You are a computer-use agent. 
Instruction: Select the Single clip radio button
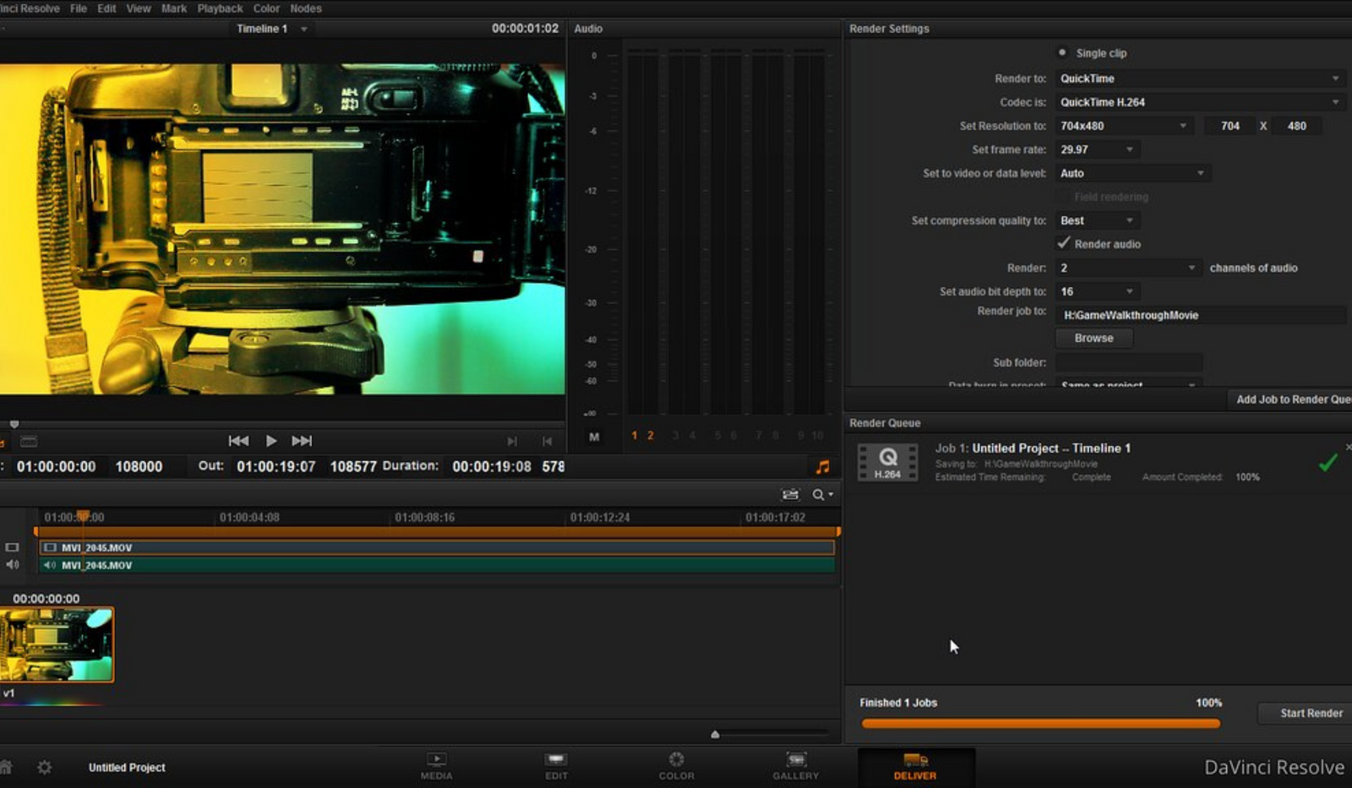click(x=1062, y=52)
